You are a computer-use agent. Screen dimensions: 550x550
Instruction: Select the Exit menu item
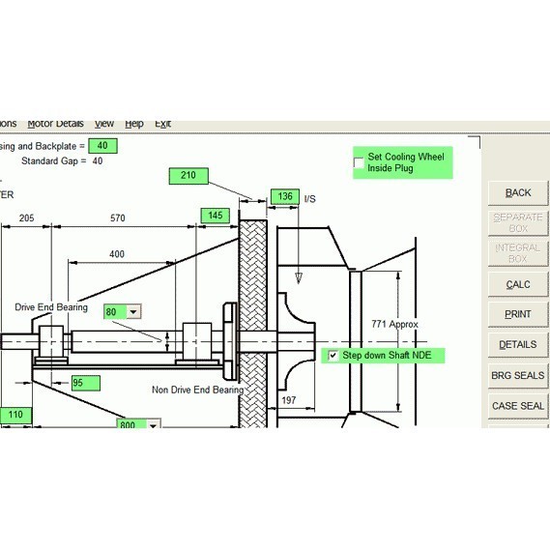(x=162, y=124)
